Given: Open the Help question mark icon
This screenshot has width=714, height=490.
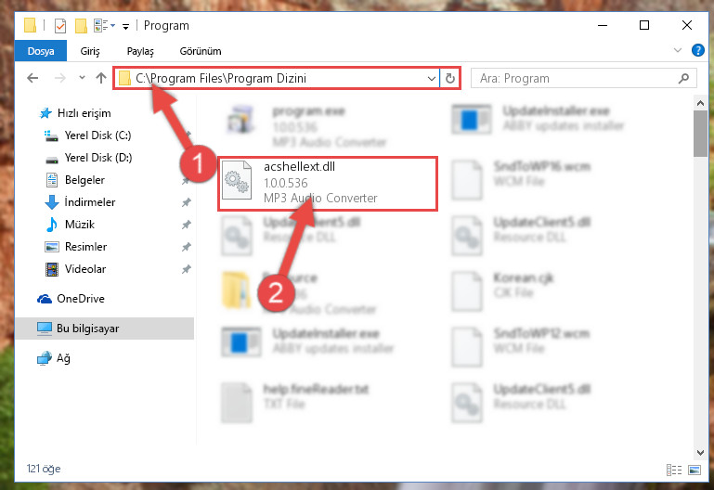Looking at the screenshot, I should (x=697, y=50).
